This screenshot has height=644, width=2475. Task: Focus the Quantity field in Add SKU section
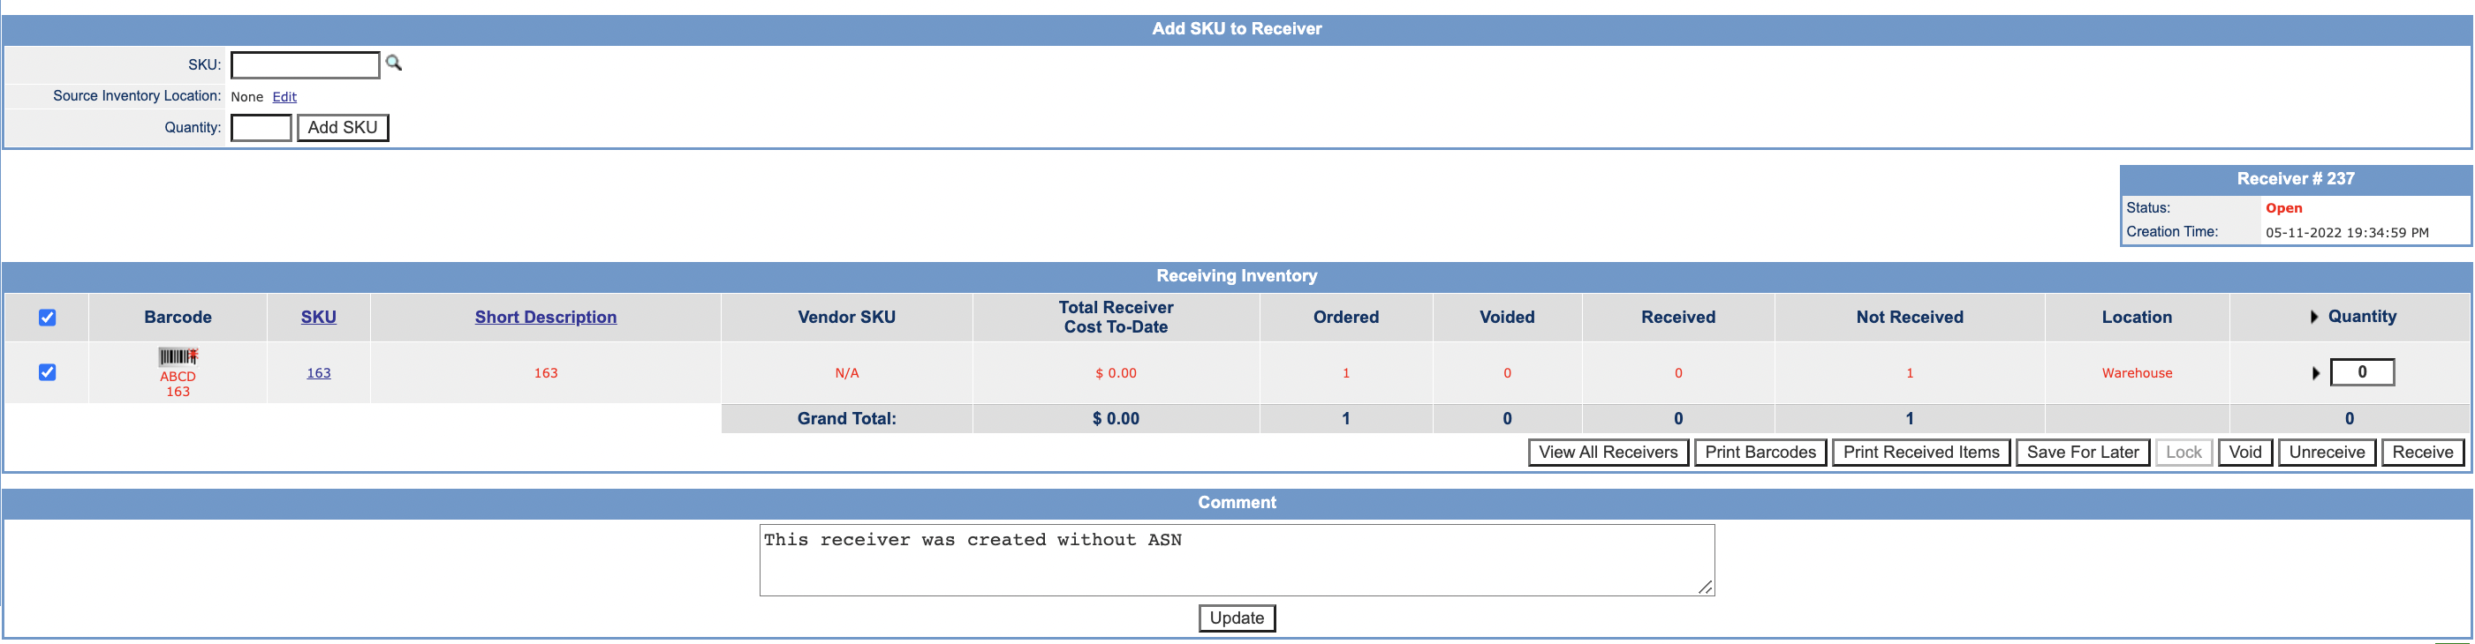(261, 128)
